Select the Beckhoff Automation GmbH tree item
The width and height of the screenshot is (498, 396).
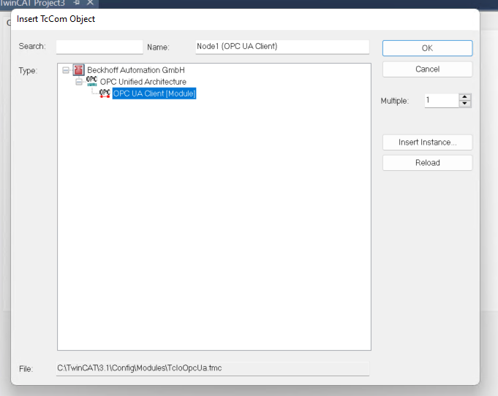coord(136,70)
